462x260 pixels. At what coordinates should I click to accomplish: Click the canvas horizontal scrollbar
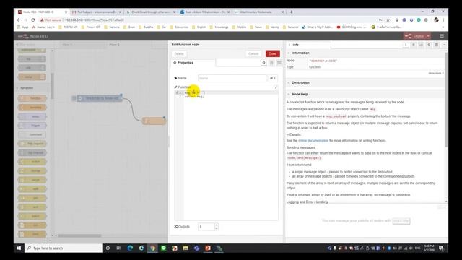pyautogui.click(x=79, y=235)
